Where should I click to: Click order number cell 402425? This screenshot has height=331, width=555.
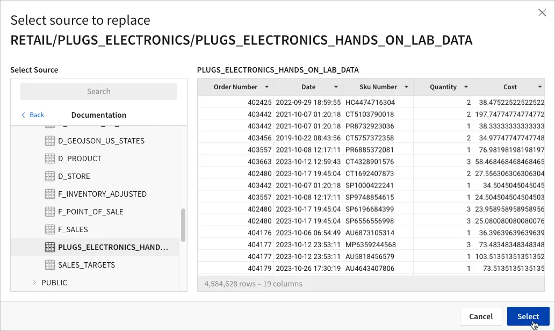[236, 102]
